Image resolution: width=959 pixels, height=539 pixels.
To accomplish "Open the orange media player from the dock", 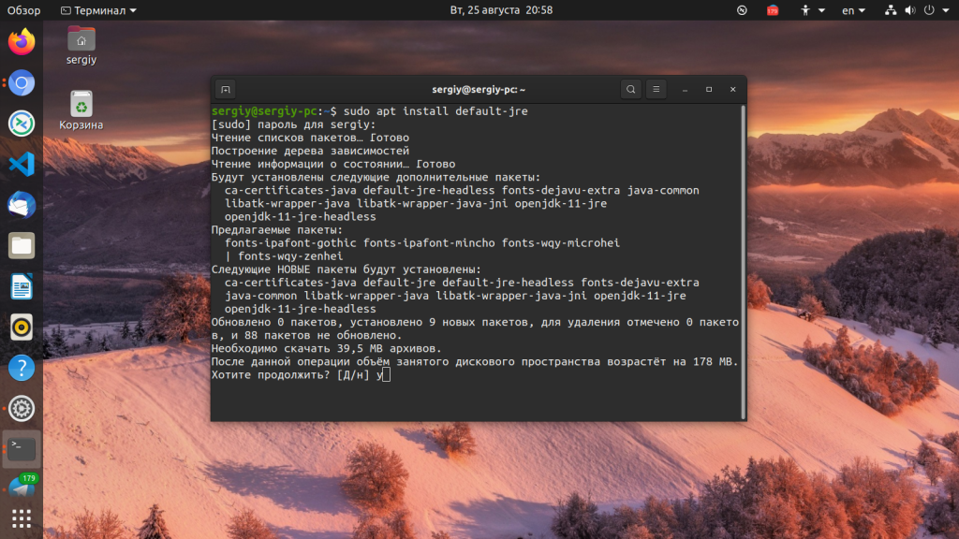I will pos(21,327).
